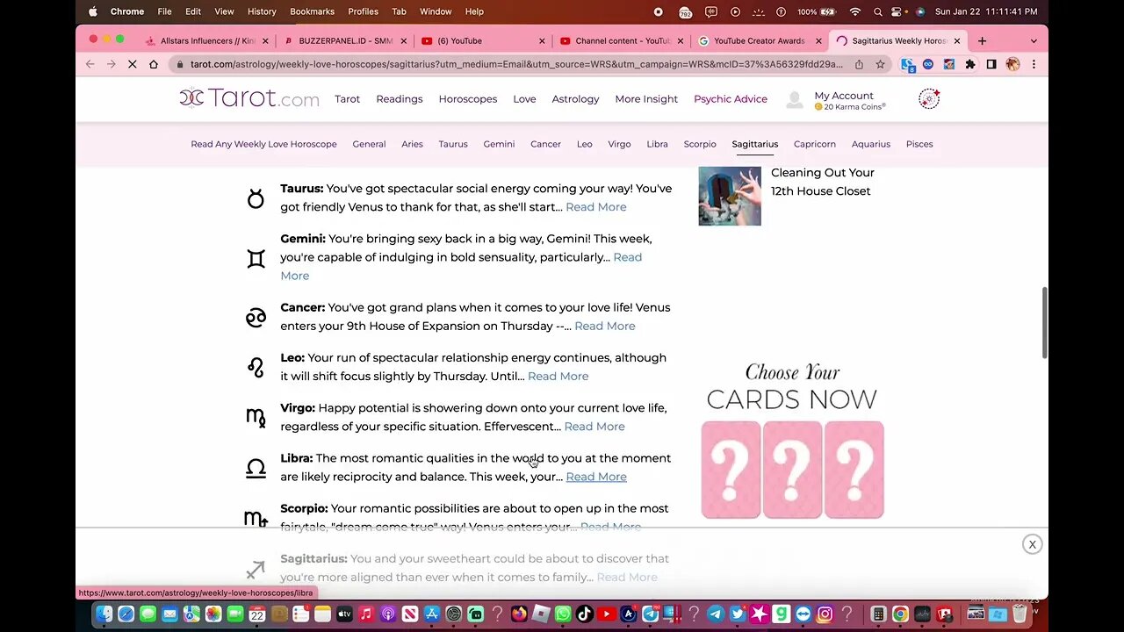Open the Read More link for Cancer
The height and width of the screenshot is (632, 1124).
click(x=605, y=326)
